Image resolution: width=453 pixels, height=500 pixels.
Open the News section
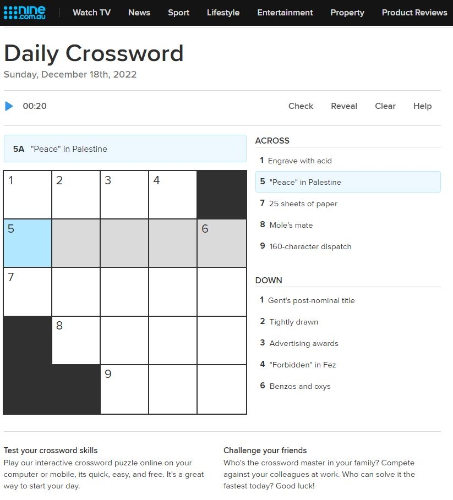point(139,13)
